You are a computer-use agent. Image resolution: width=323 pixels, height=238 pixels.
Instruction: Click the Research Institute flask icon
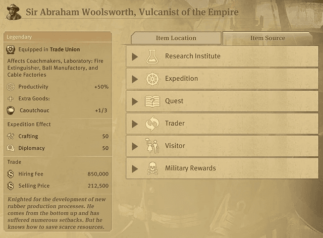(152, 56)
